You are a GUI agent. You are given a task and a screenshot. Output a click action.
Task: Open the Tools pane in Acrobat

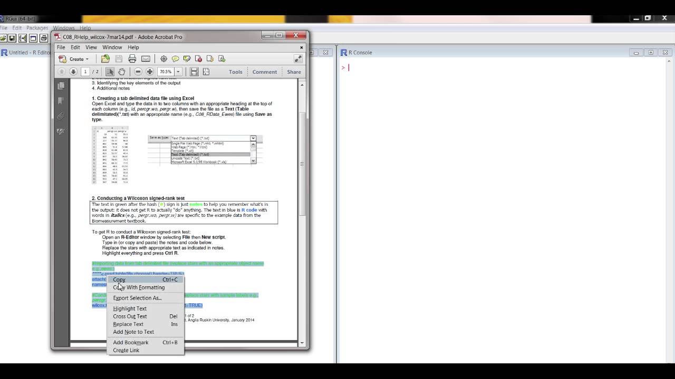tap(236, 72)
